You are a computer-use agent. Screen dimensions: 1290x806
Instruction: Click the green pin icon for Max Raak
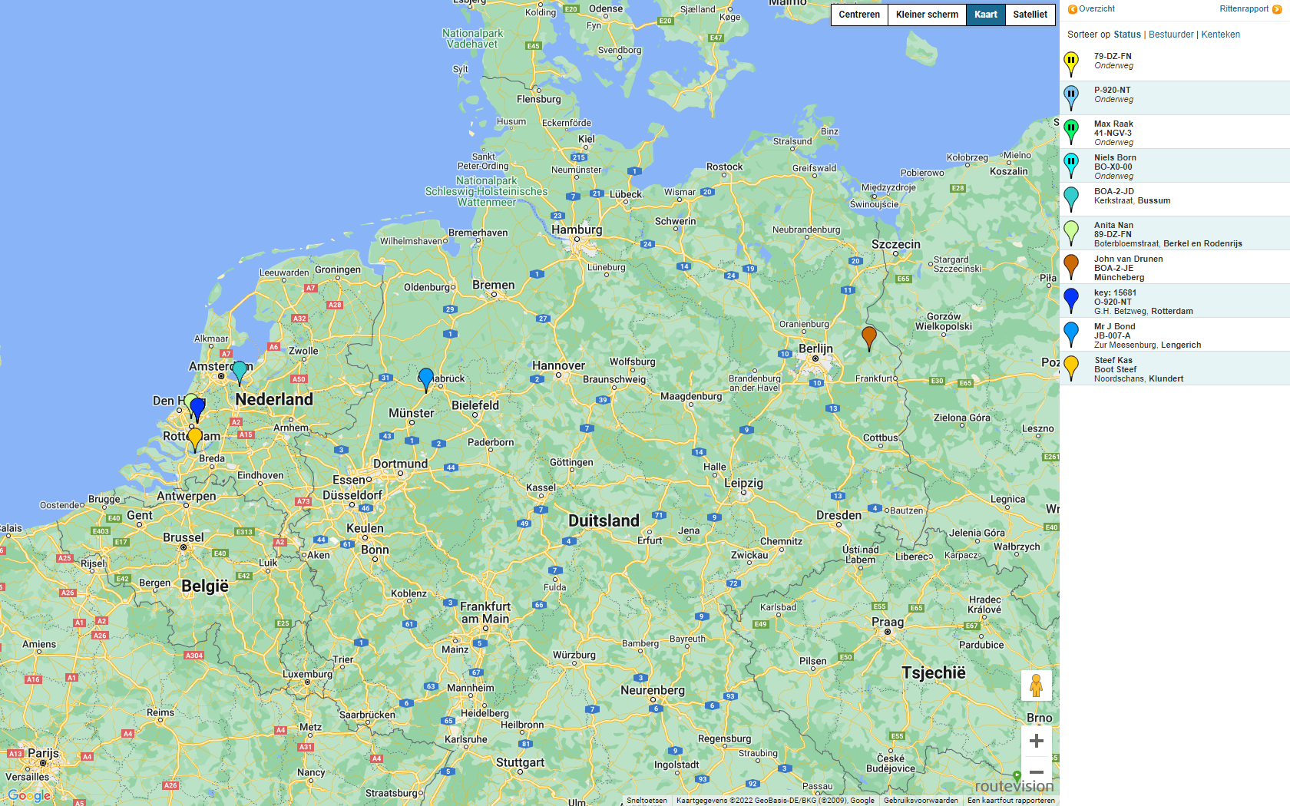point(1071,132)
